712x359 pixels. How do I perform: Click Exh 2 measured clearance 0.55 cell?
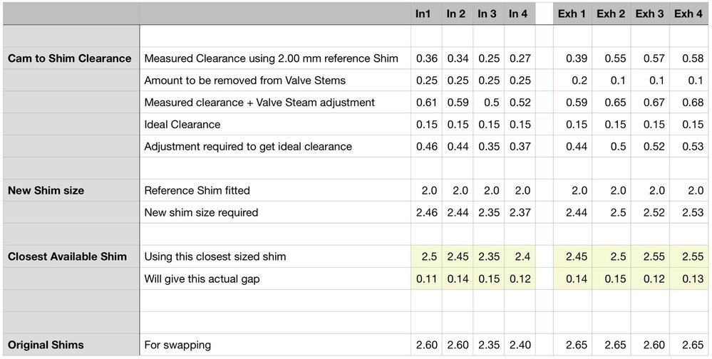(x=611, y=58)
